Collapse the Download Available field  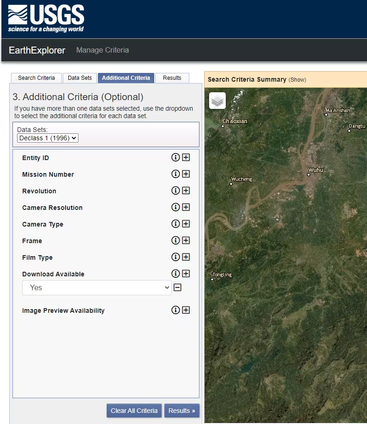pyautogui.click(x=177, y=287)
